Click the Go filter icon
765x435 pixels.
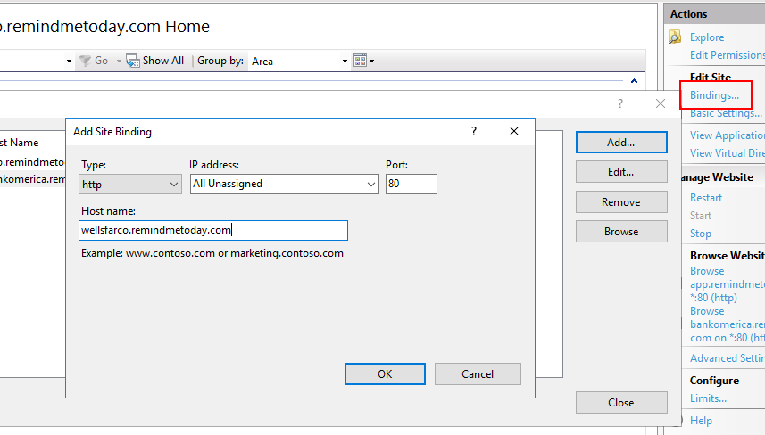[85, 61]
